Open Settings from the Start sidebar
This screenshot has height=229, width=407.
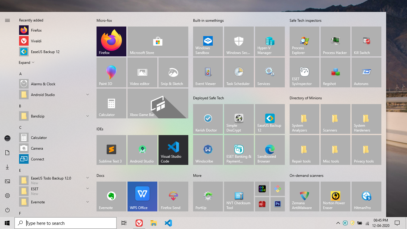coord(7,196)
